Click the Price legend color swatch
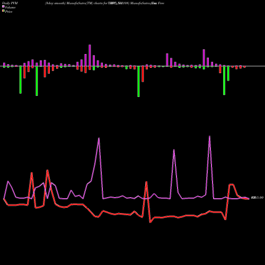The height and width of the screenshot is (265, 265). [x=3, y=11]
